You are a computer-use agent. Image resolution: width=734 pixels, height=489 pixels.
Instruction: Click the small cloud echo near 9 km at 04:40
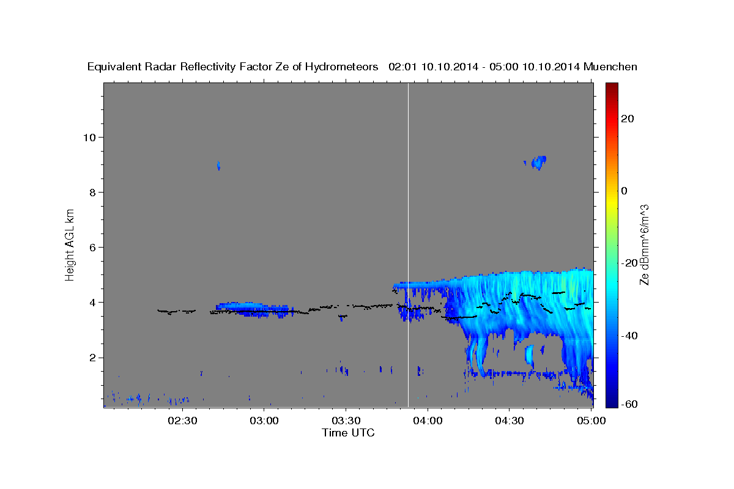(538, 162)
